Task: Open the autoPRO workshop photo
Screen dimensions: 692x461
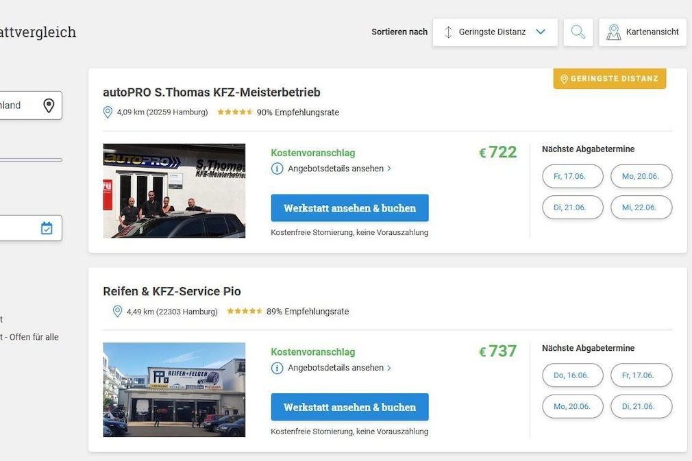Action: coord(174,190)
